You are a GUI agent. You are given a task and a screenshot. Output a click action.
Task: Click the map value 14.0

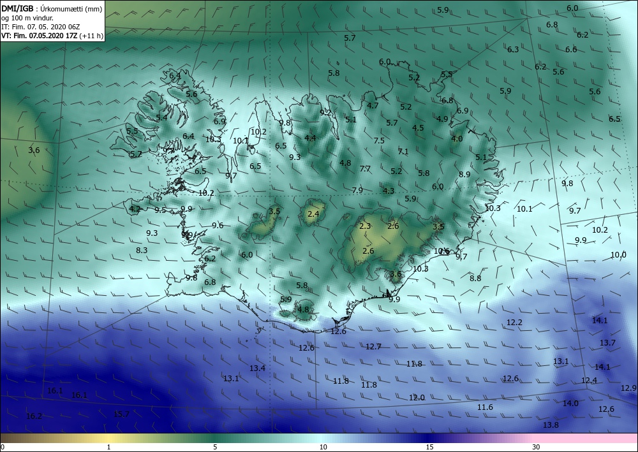570,403
